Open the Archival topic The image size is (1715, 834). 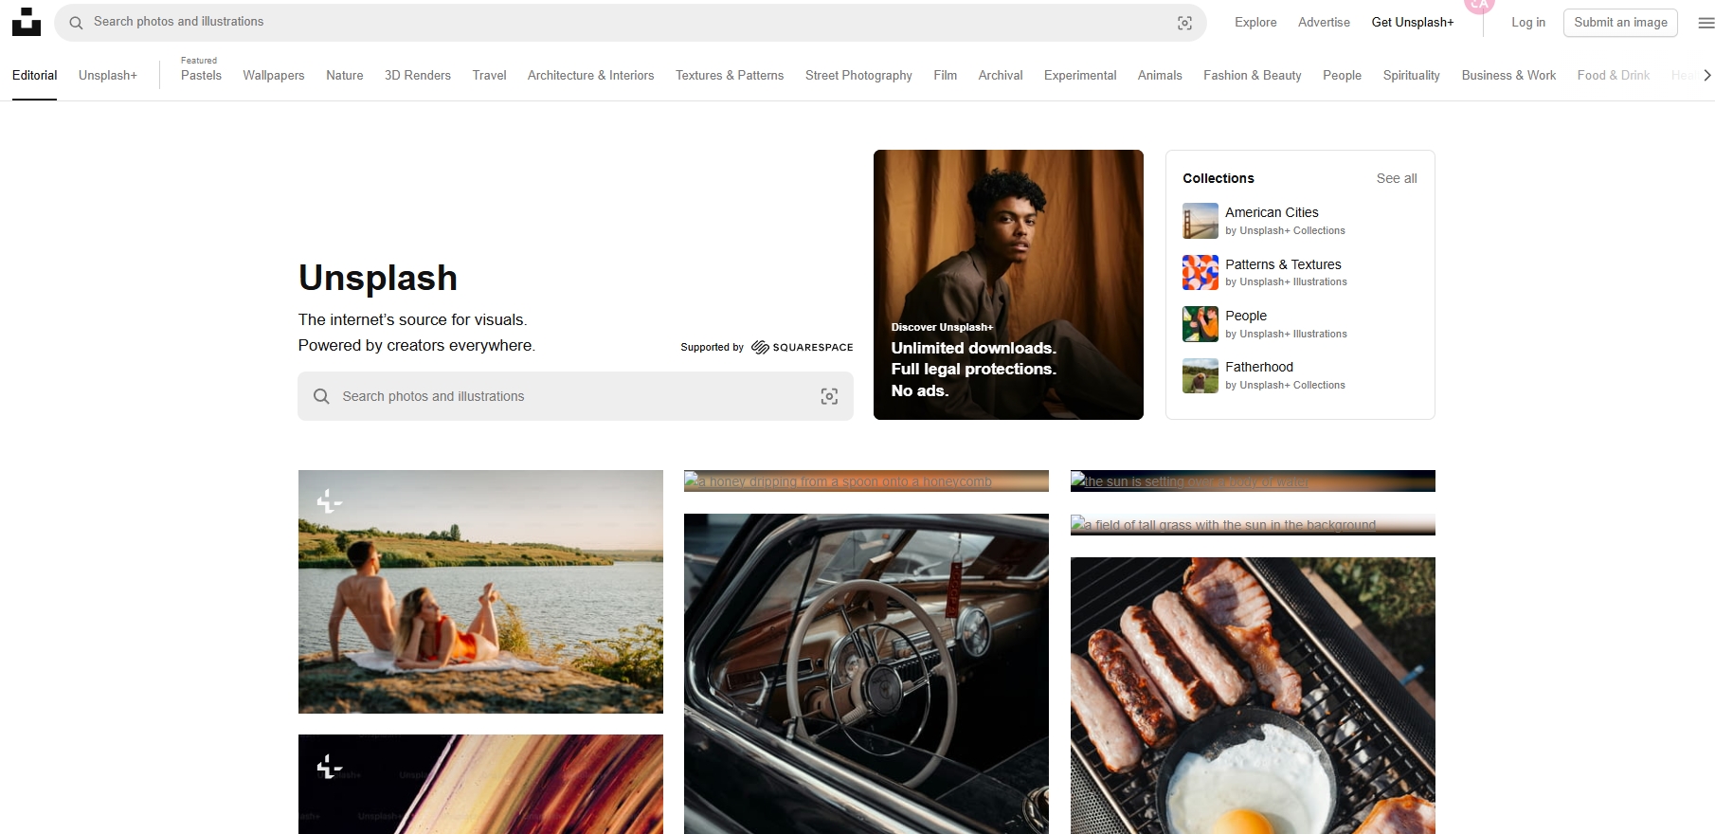pos(1001,76)
